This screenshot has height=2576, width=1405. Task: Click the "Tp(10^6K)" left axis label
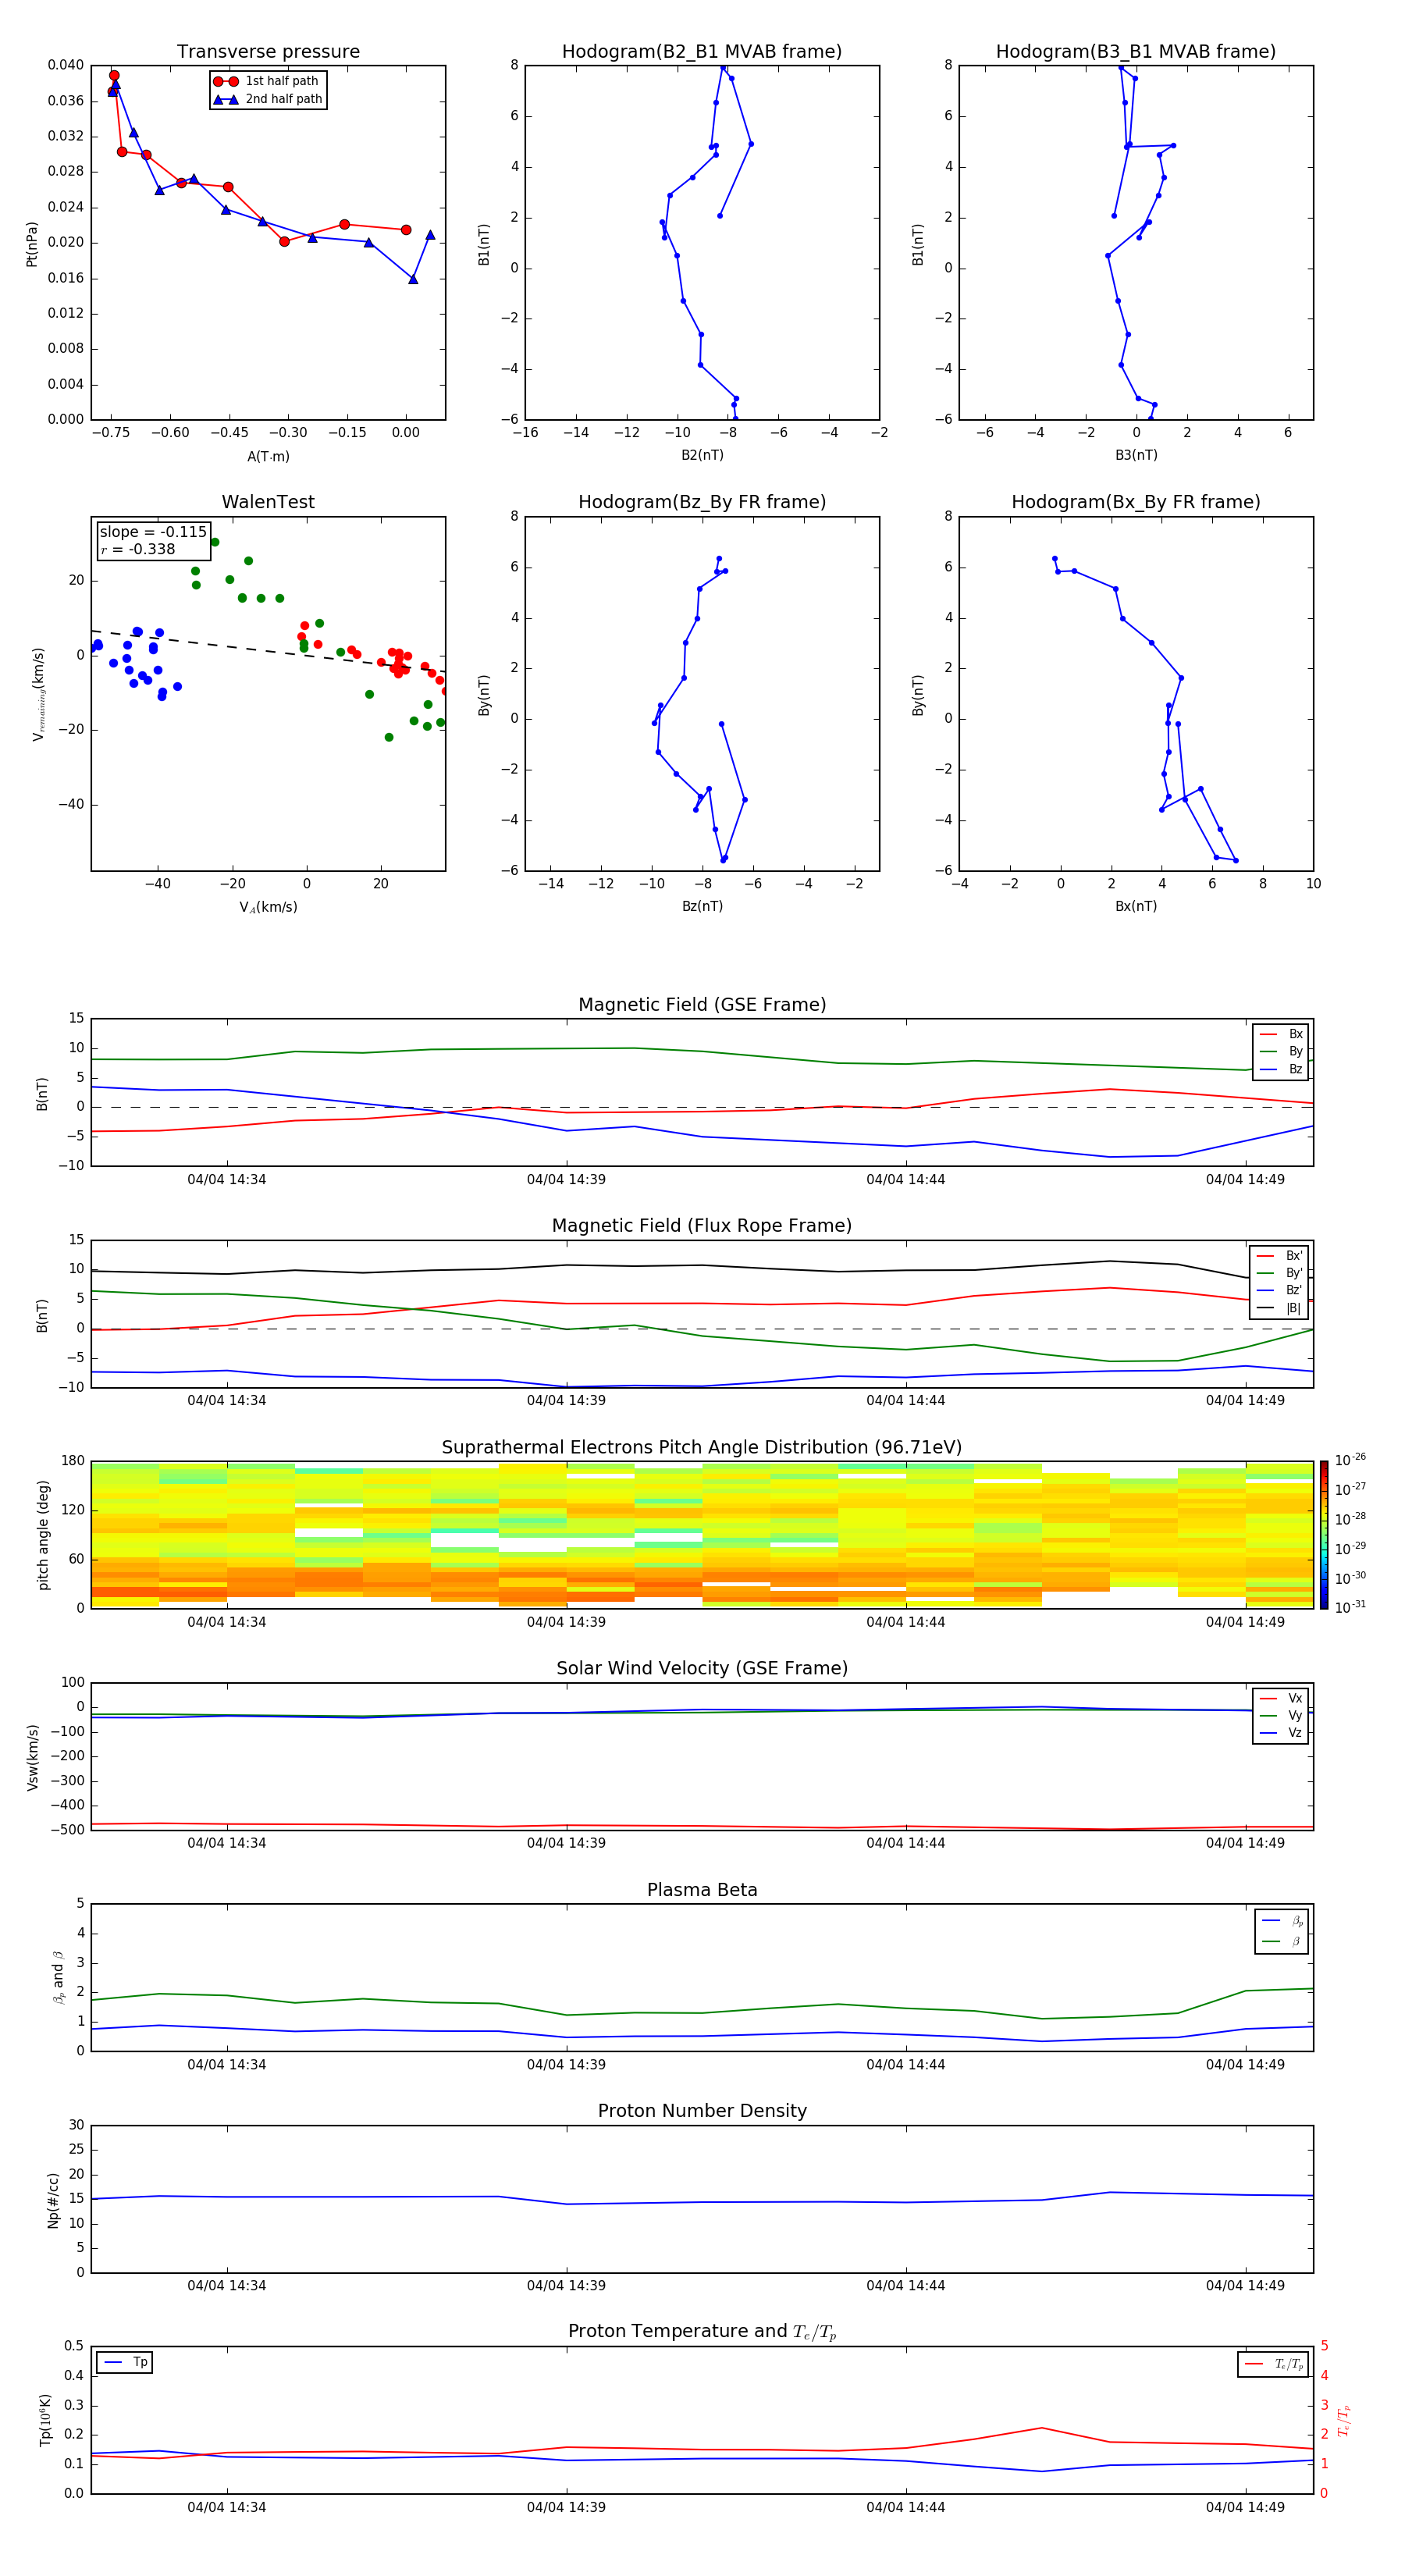pyautogui.click(x=45, y=2420)
